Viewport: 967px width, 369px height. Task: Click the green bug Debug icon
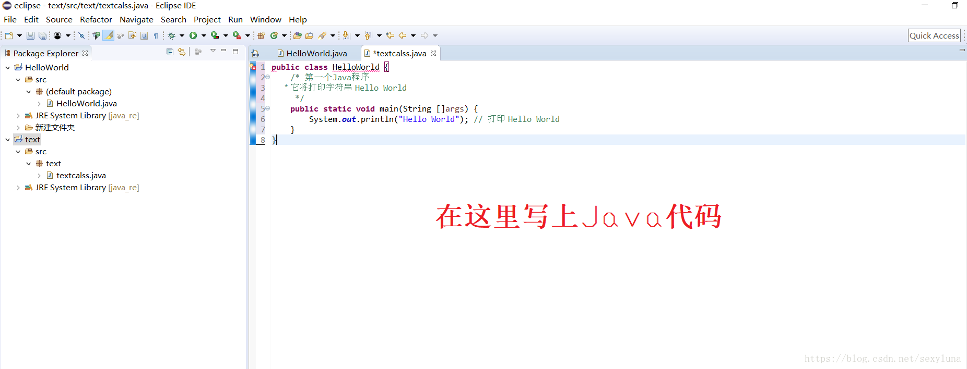(171, 35)
